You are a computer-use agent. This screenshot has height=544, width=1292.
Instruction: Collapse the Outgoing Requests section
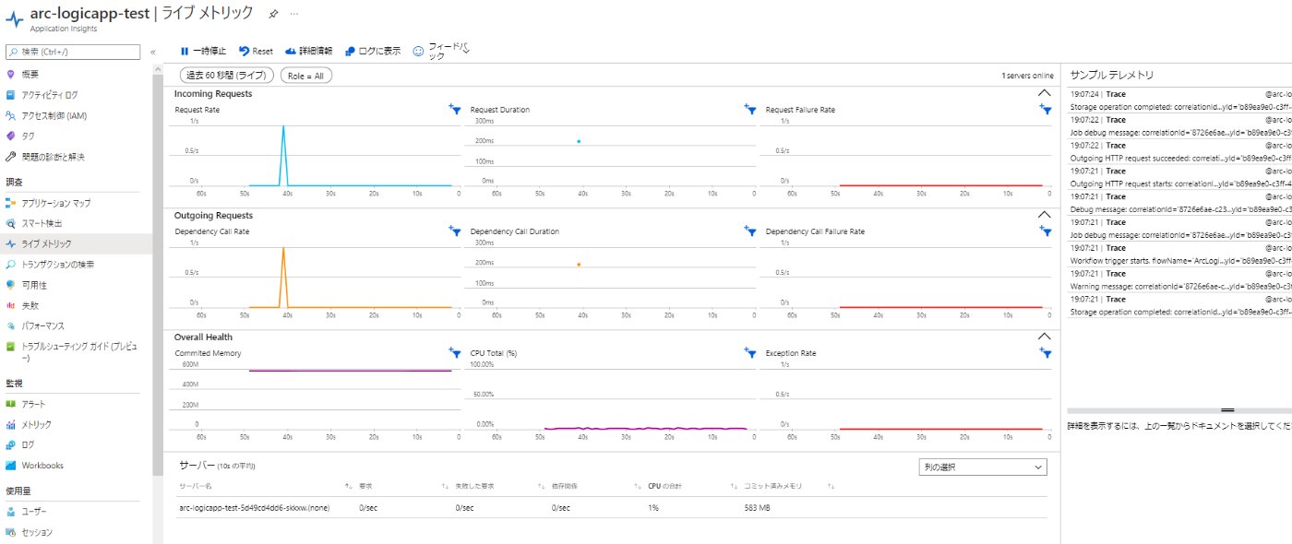pyautogui.click(x=1044, y=215)
